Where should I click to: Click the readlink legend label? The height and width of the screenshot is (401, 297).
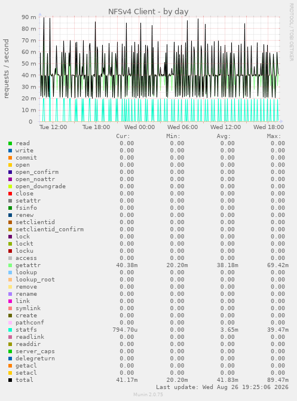point(30,337)
